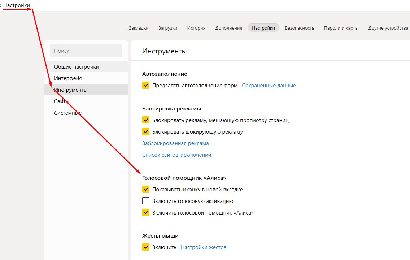Open the Заблокированная реклама link
This screenshot has width=410, height=260.
[175, 143]
